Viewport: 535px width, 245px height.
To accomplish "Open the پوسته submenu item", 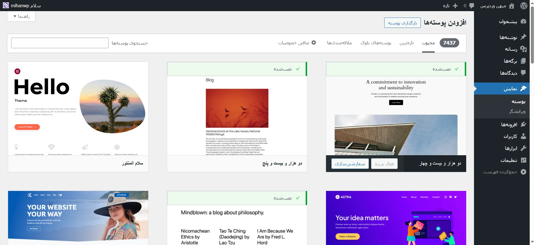I will (518, 101).
